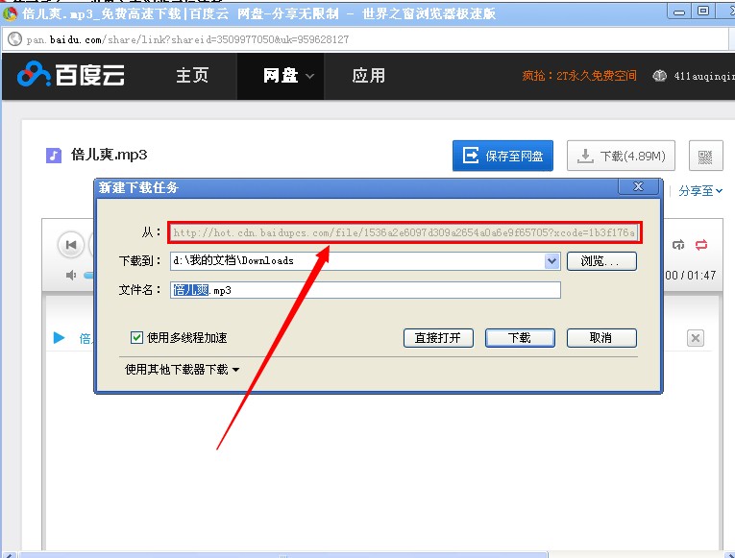The image size is (735, 558).
Task: Click 下载 button in dialog
Action: tap(520, 338)
